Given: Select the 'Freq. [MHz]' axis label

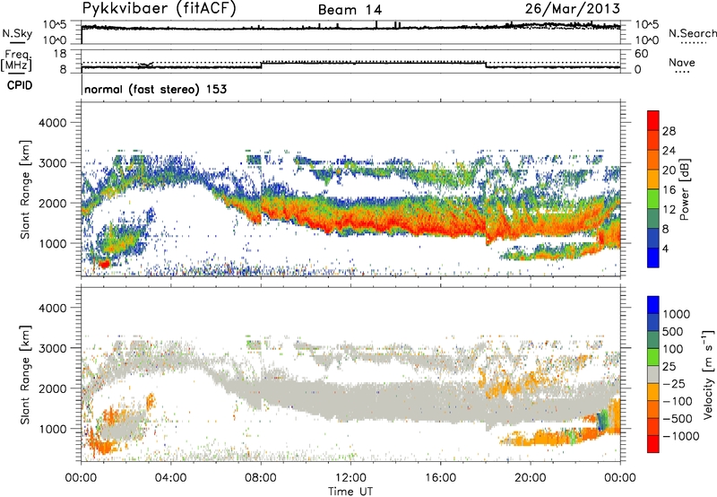Looking at the screenshot, I should [16, 60].
